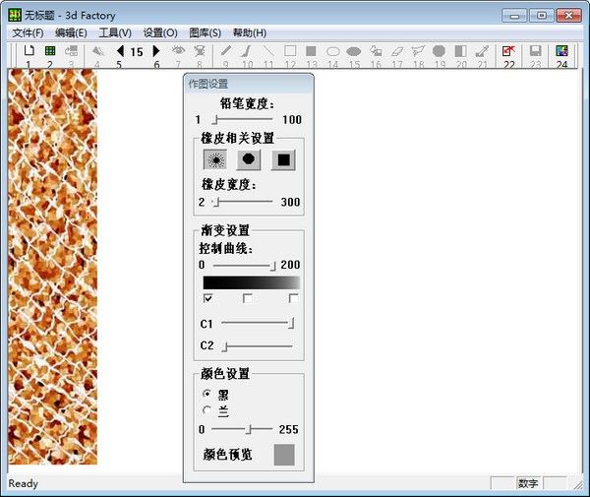Check the middle gradient checkbox
Image resolution: width=590 pixels, height=497 pixels.
(247, 298)
